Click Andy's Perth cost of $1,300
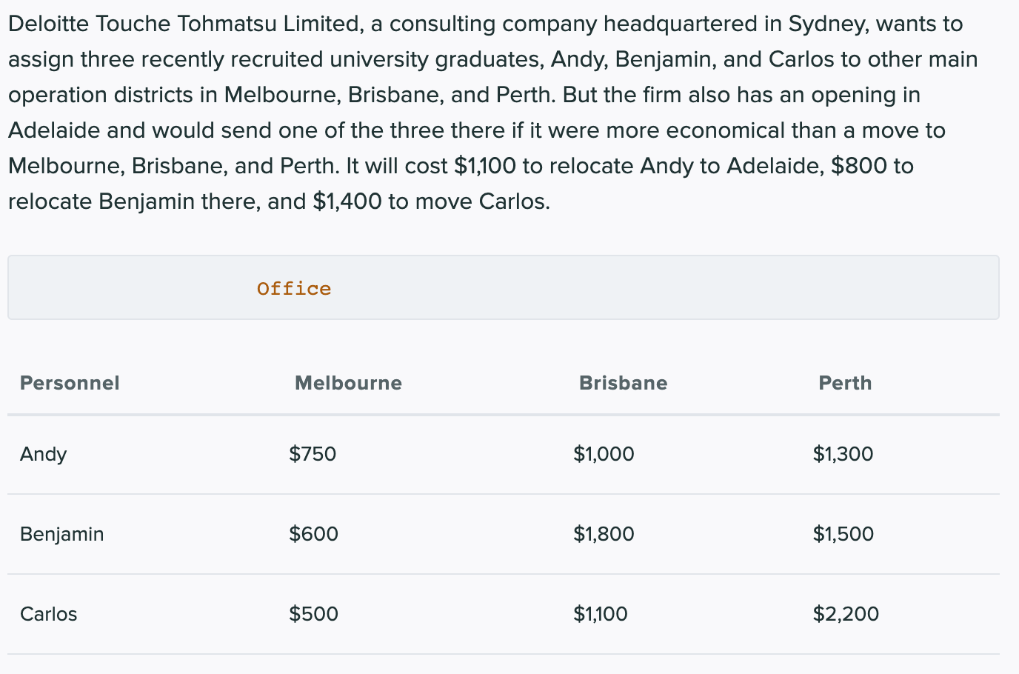Screen dimensions: 1019x674 843,454
